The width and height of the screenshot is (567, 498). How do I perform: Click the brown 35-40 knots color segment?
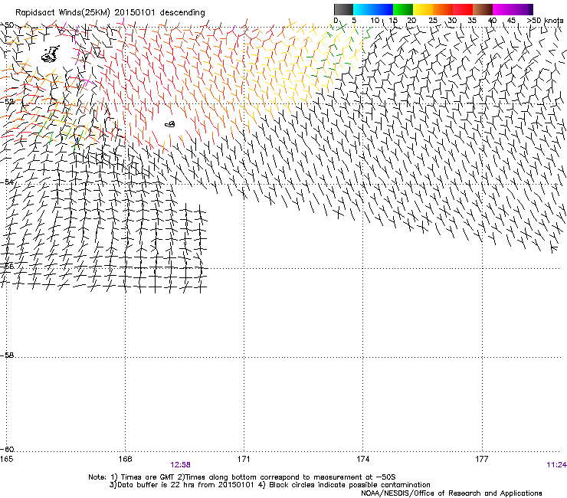point(483,9)
